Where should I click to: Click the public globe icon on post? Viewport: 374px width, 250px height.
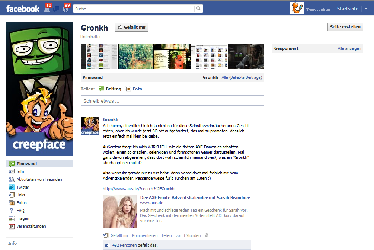(207, 235)
